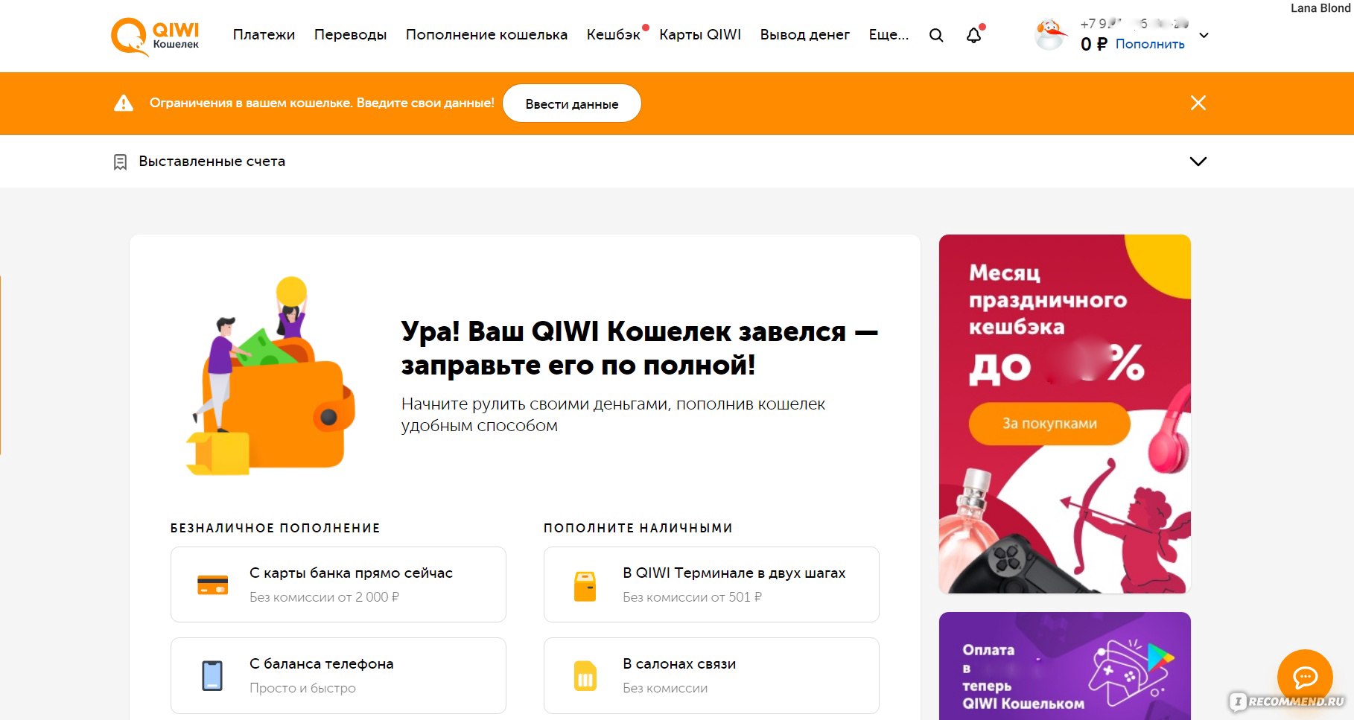Open Пополнение кошелька menu item

(x=486, y=34)
